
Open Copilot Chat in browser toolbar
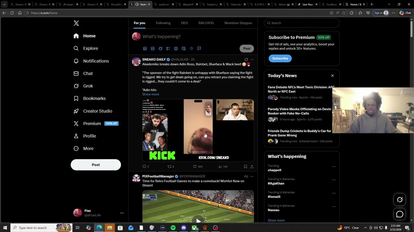click(x=405, y=13)
